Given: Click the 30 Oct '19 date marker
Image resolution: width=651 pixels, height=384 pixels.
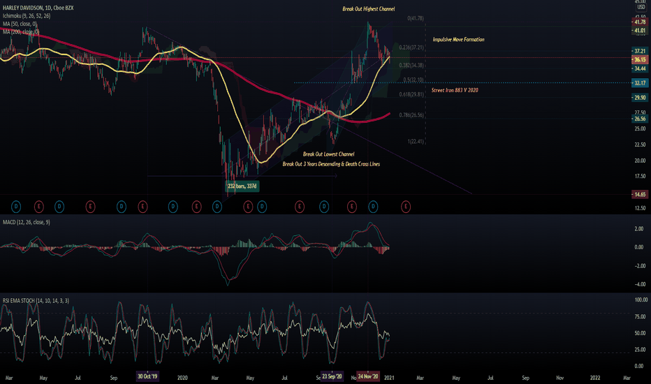Looking at the screenshot, I should (147, 376).
